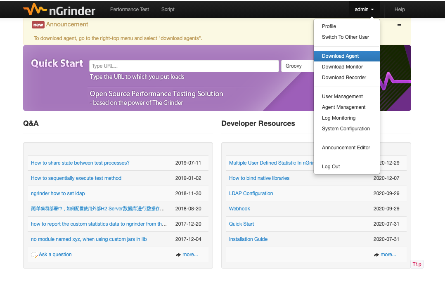Open 'how to report the custom statistics data' link

point(99,224)
